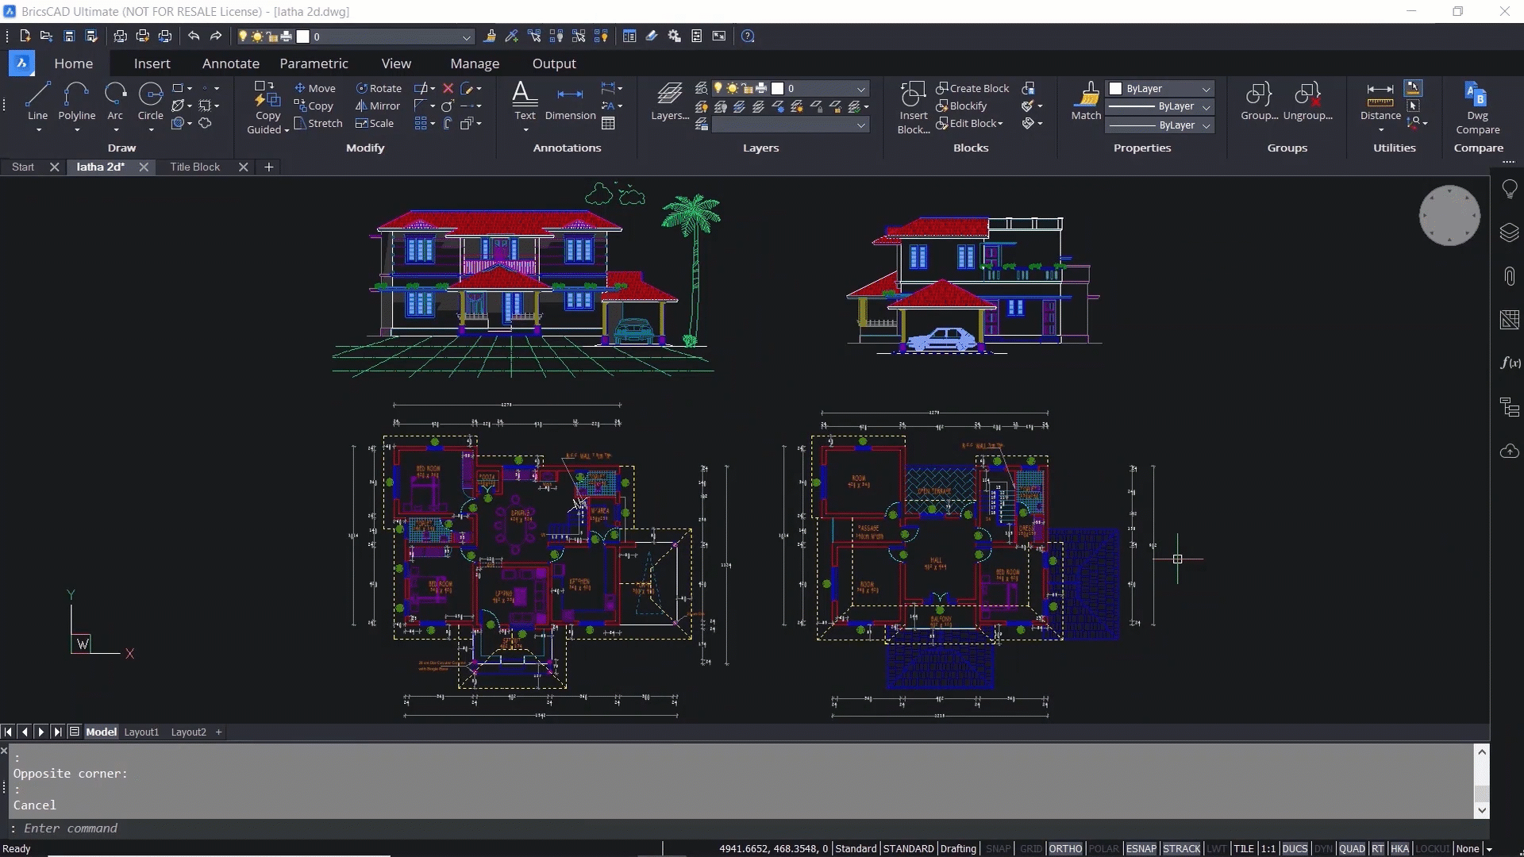1524x857 pixels.
Task: Click the Create Block button
Action: 972,88
